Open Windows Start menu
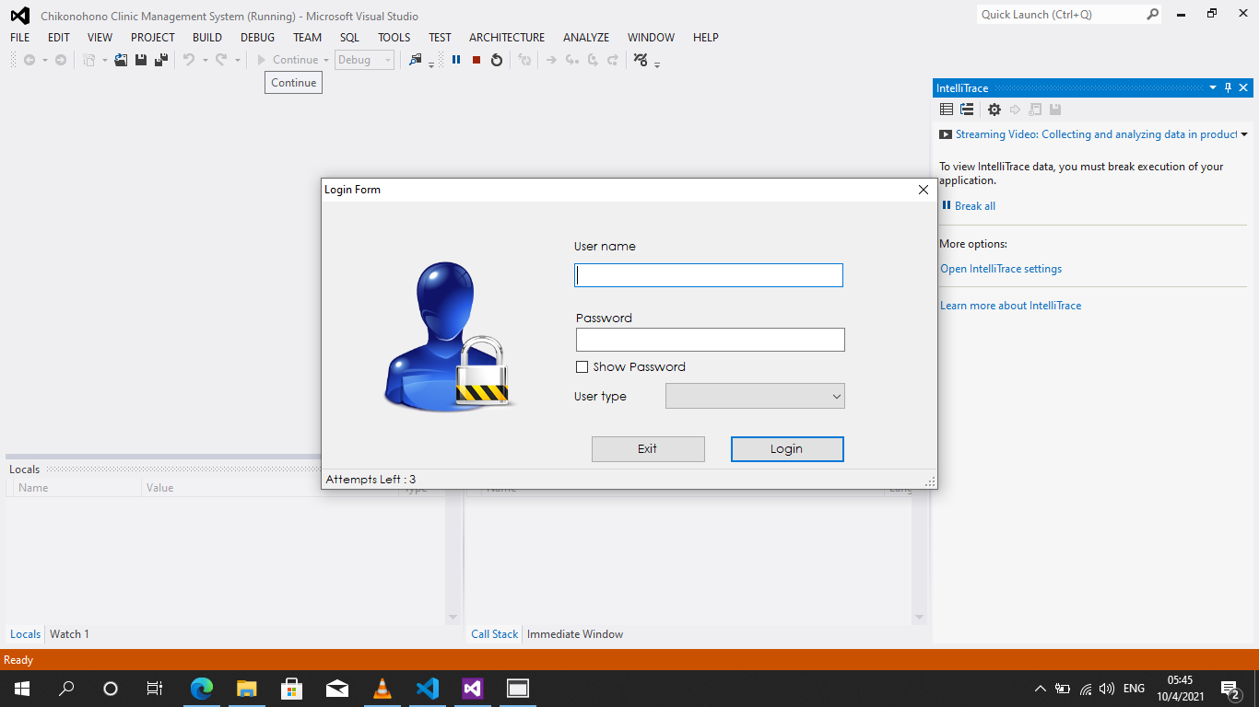Image resolution: width=1259 pixels, height=707 pixels. coord(22,688)
